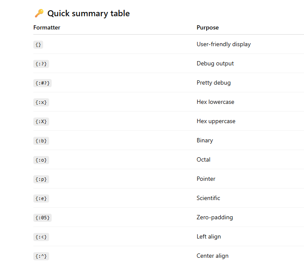Click the {:X} hex uppercase code chip
Viewport: 304px width, 268px height.
[41, 121]
